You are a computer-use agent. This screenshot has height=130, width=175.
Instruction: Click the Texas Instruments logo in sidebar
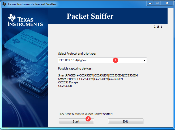[25, 20]
